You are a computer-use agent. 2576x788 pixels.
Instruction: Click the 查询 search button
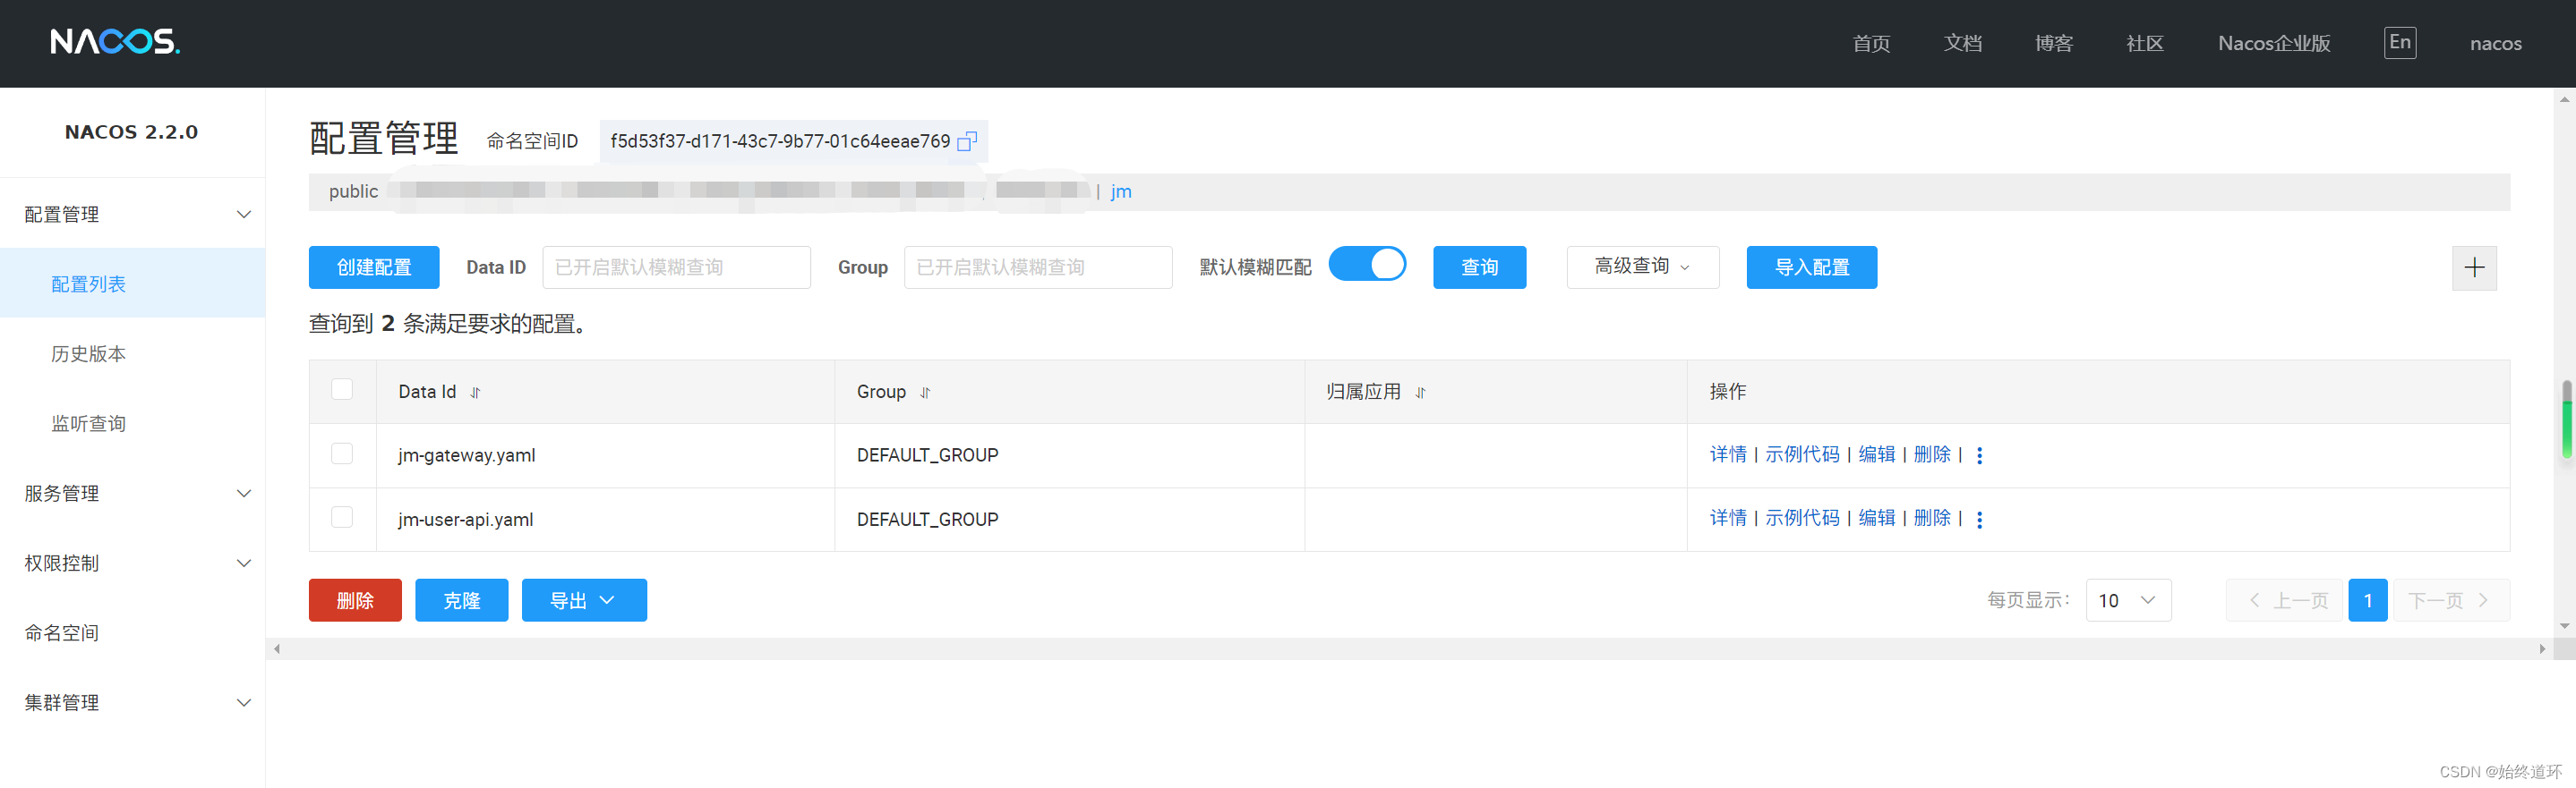[x=1479, y=267]
